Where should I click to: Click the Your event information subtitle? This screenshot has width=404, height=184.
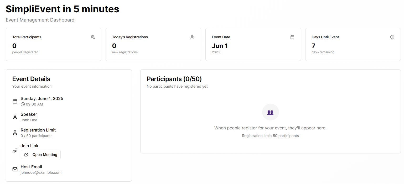32,86
